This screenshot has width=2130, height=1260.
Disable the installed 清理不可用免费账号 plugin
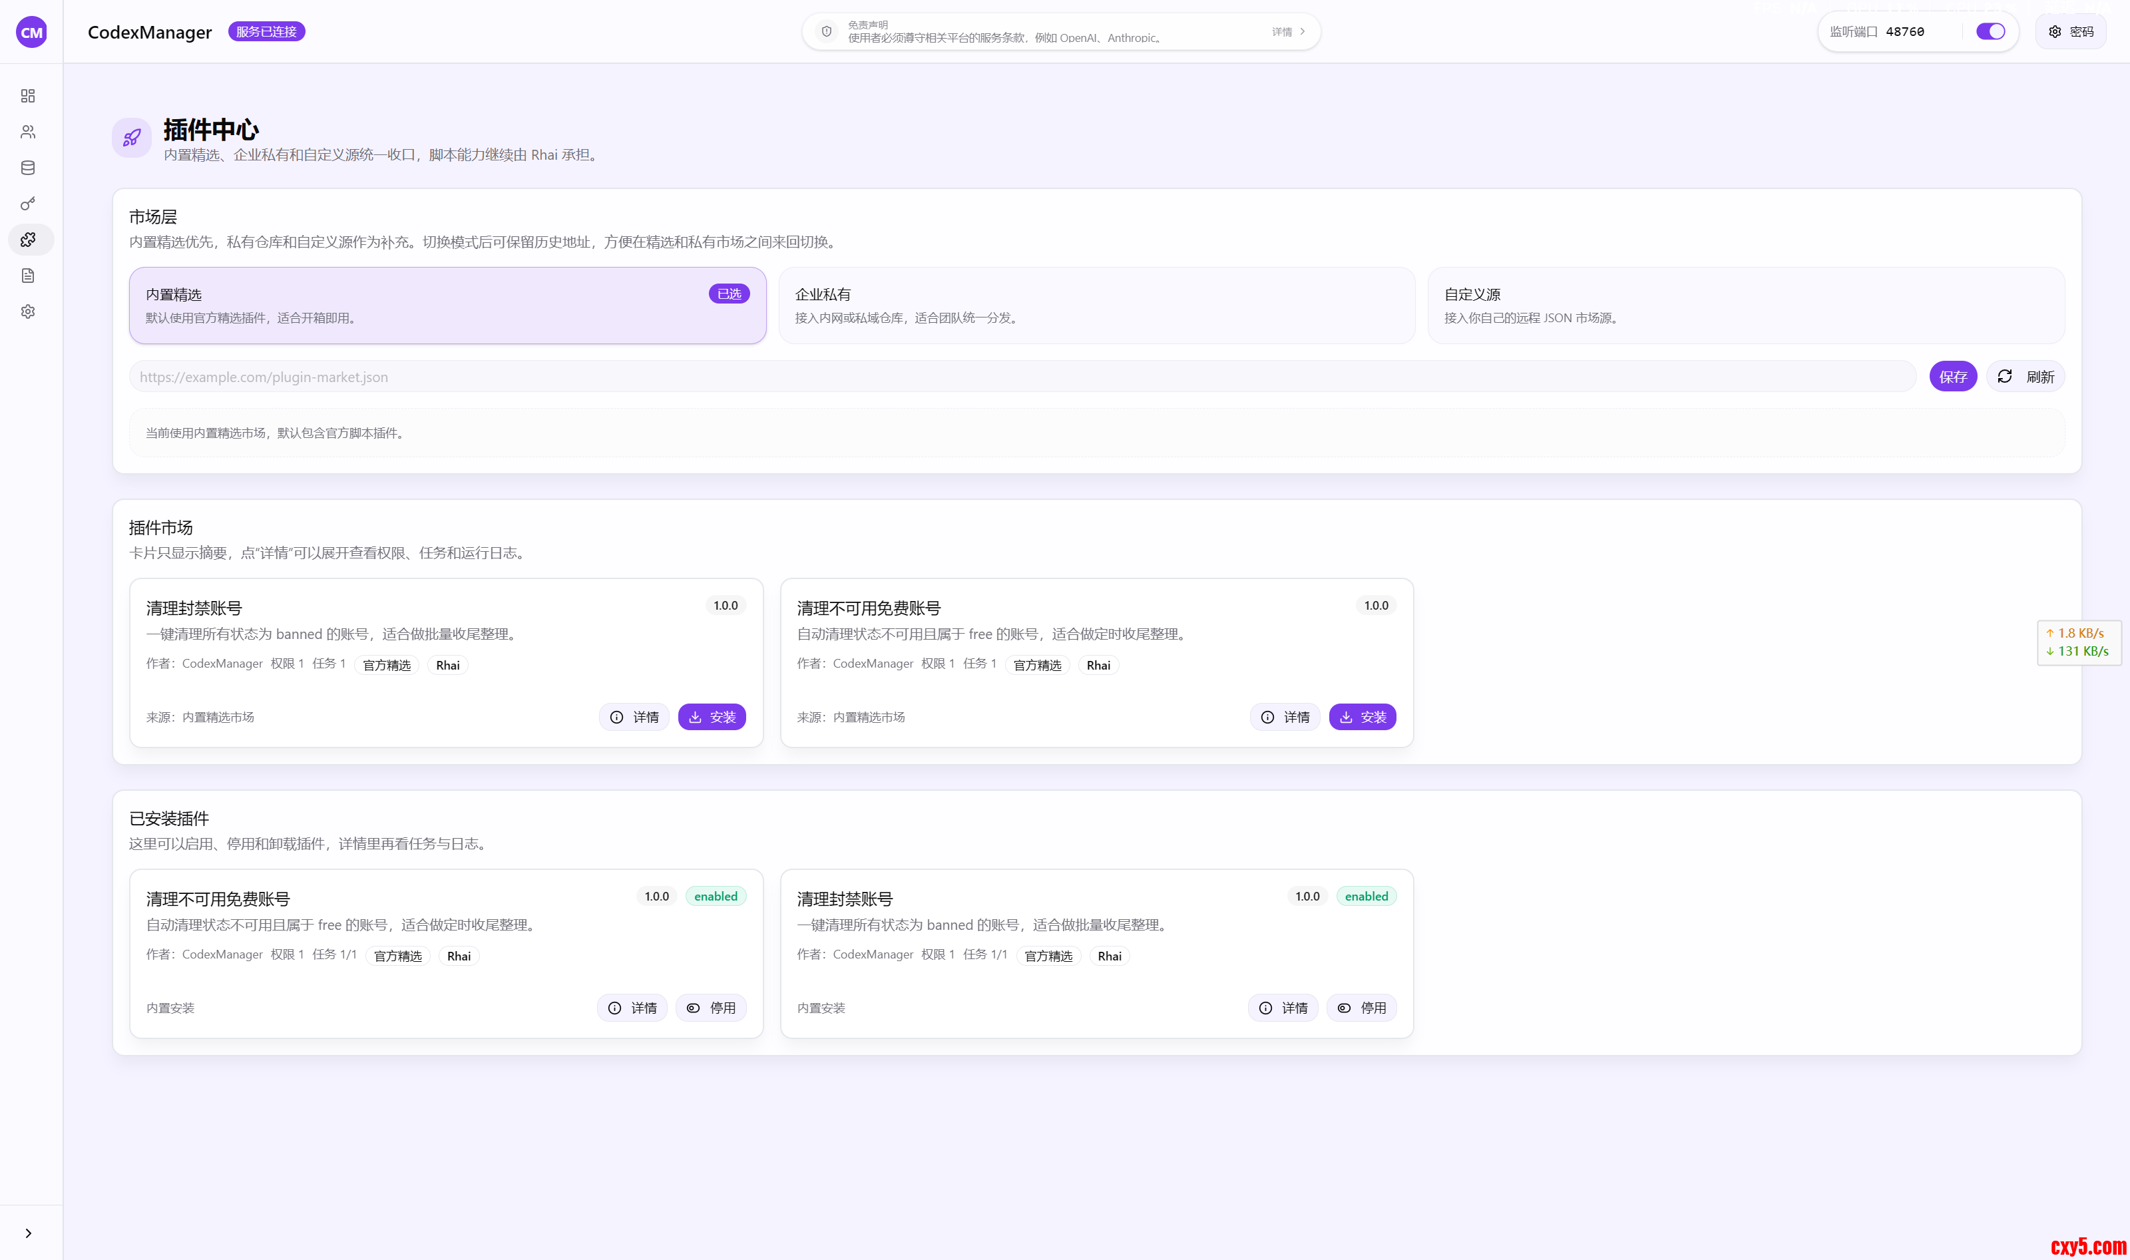tap(712, 1008)
